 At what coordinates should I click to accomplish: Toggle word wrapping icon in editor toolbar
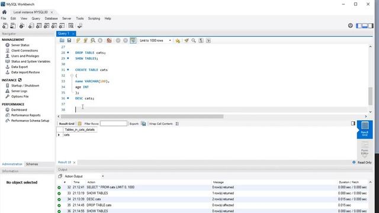pyautogui.click(x=208, y=41)
